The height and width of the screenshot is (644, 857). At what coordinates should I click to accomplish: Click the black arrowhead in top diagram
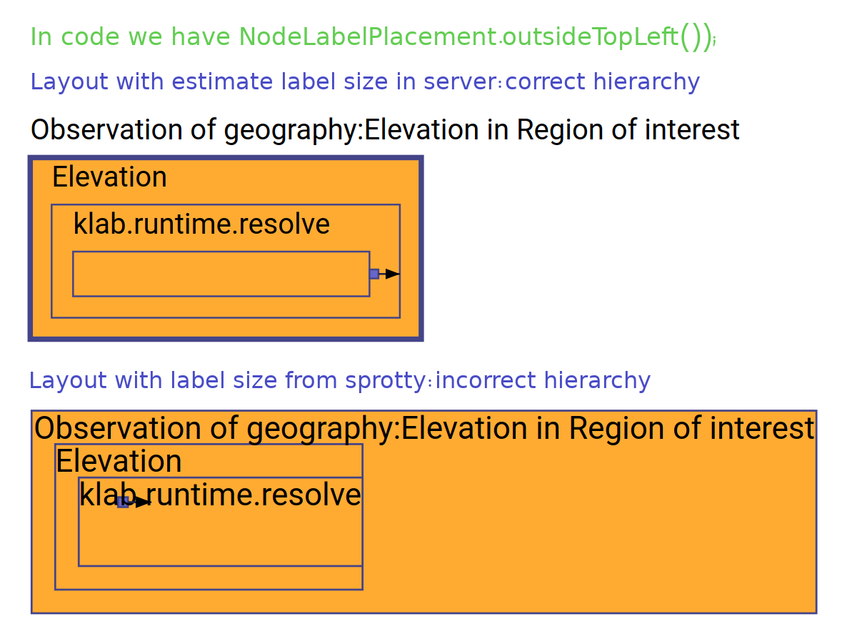(392, 274)
